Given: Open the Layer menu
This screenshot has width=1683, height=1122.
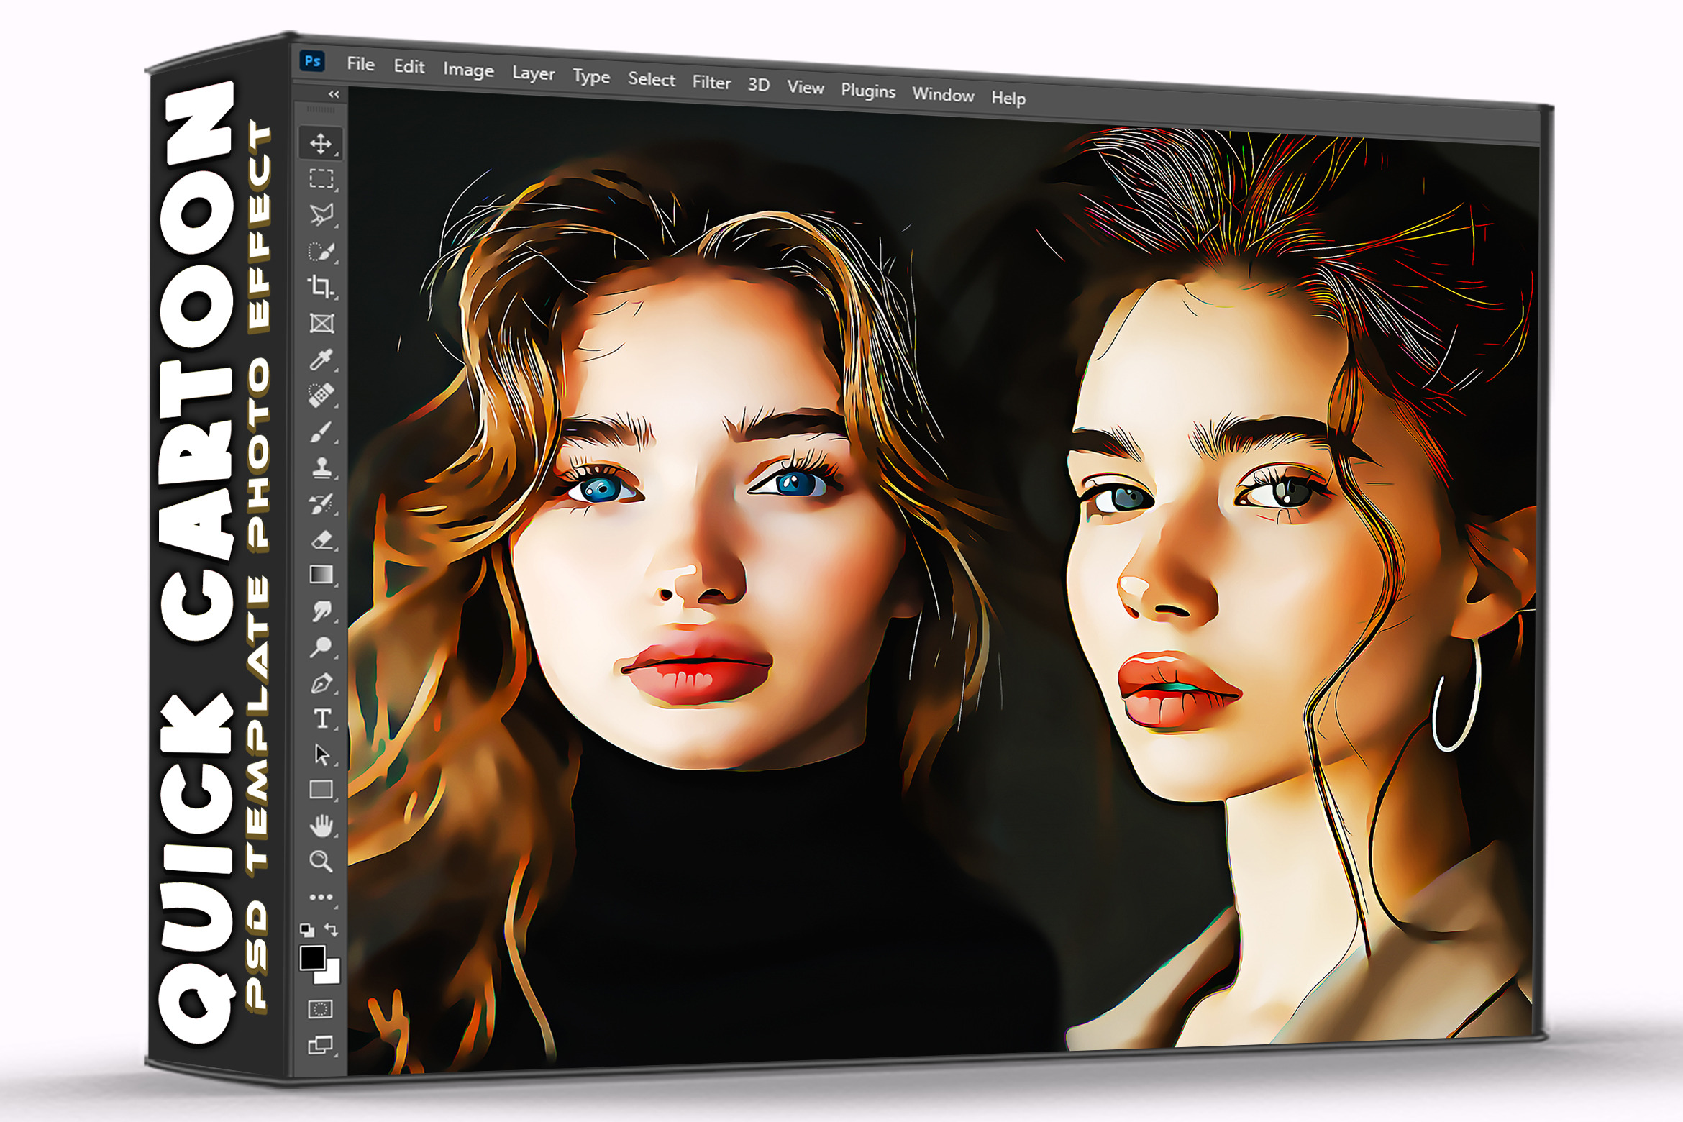Looking at the screenshot, I should point(533,73).
